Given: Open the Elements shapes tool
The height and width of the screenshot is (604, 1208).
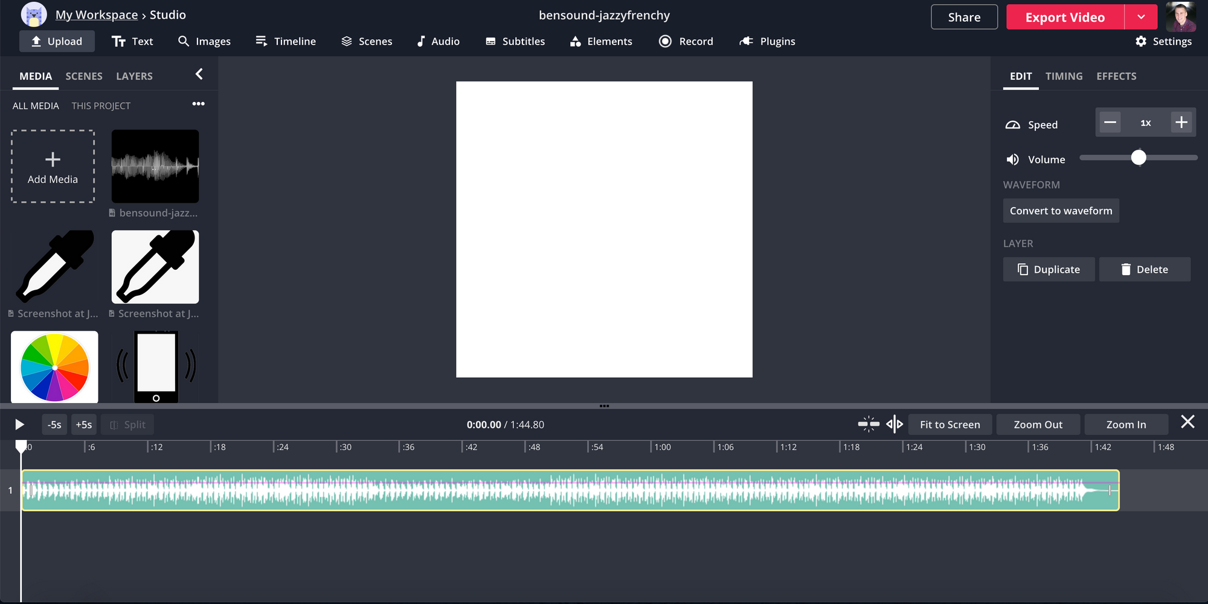Looking at the screenshot, I should pyautogui.click(x=601, y=41).
